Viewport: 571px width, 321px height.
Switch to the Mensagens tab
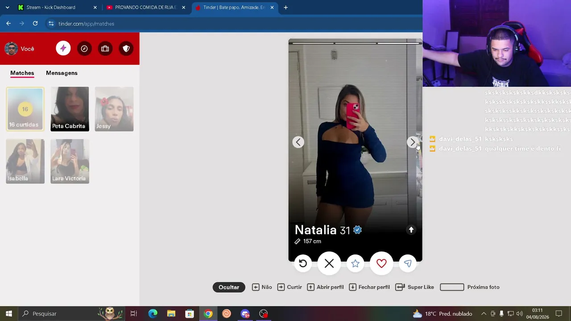click(x=62, y=73)
